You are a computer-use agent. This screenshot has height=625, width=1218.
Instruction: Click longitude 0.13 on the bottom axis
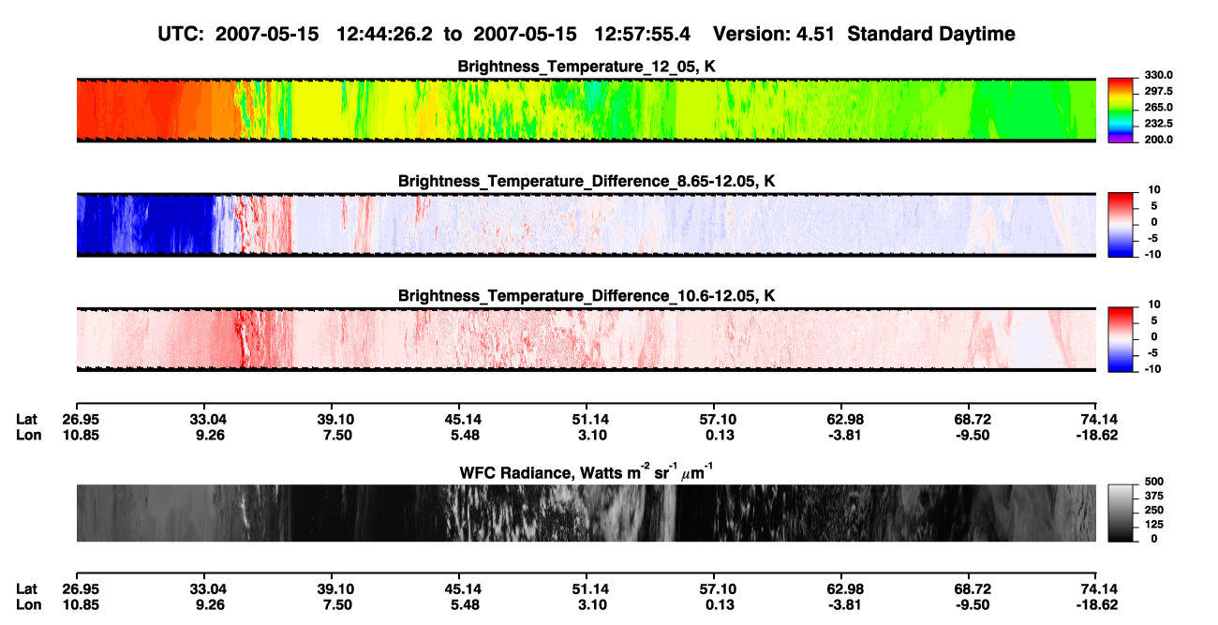719,603
